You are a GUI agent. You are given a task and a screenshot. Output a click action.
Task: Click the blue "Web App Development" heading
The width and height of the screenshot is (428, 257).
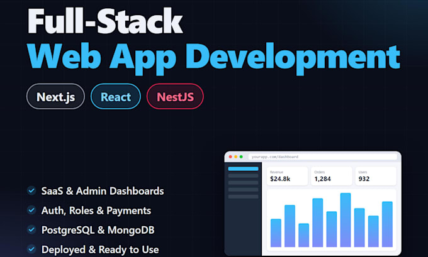pyautogui.click(x=214, y=58)
